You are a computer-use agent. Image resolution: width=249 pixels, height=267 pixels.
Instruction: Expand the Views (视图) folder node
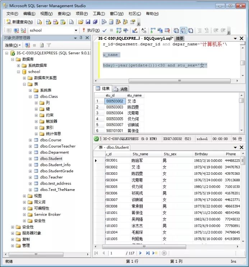(24, 196)
